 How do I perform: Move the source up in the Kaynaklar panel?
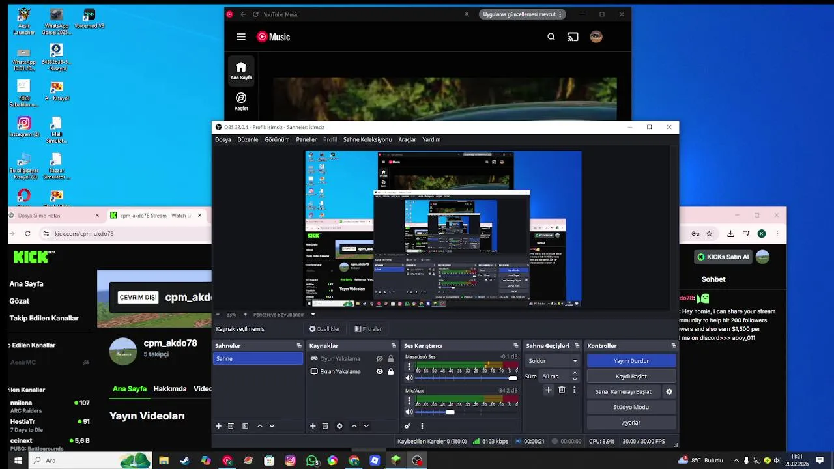click(354, 426)
